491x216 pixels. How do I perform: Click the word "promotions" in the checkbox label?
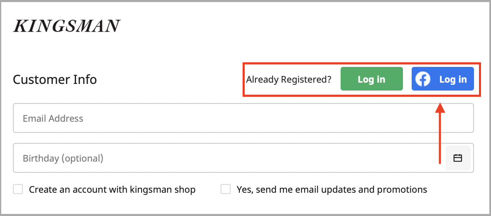pyautogui.click(x=402, y=190)
